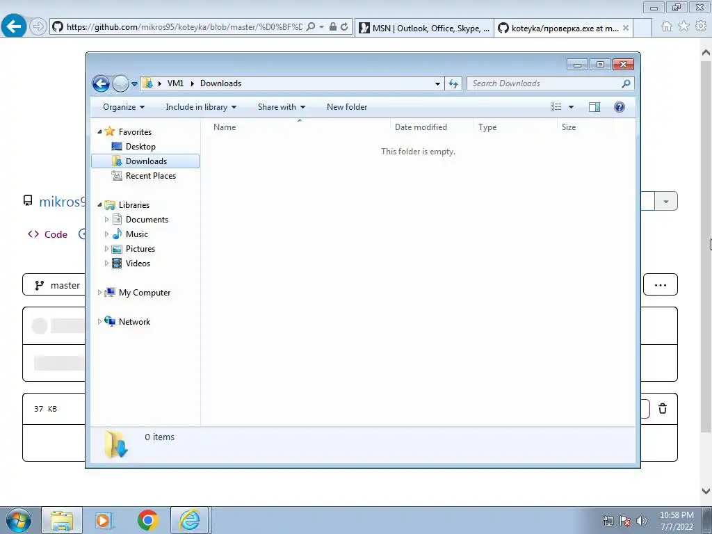Open the recent pages dropdown beside Forward
This screenshot has width=712, height=534.
click(x=134, y=84)
